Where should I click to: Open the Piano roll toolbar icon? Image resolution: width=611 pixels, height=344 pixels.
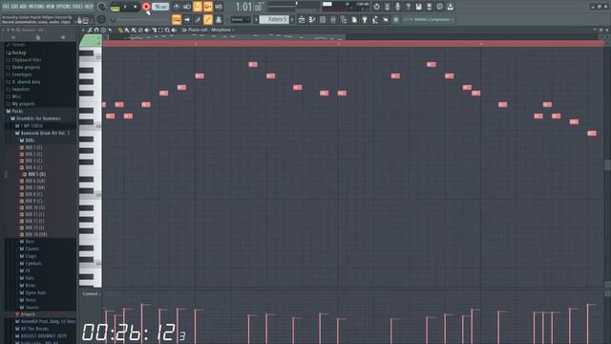point(312,19)
